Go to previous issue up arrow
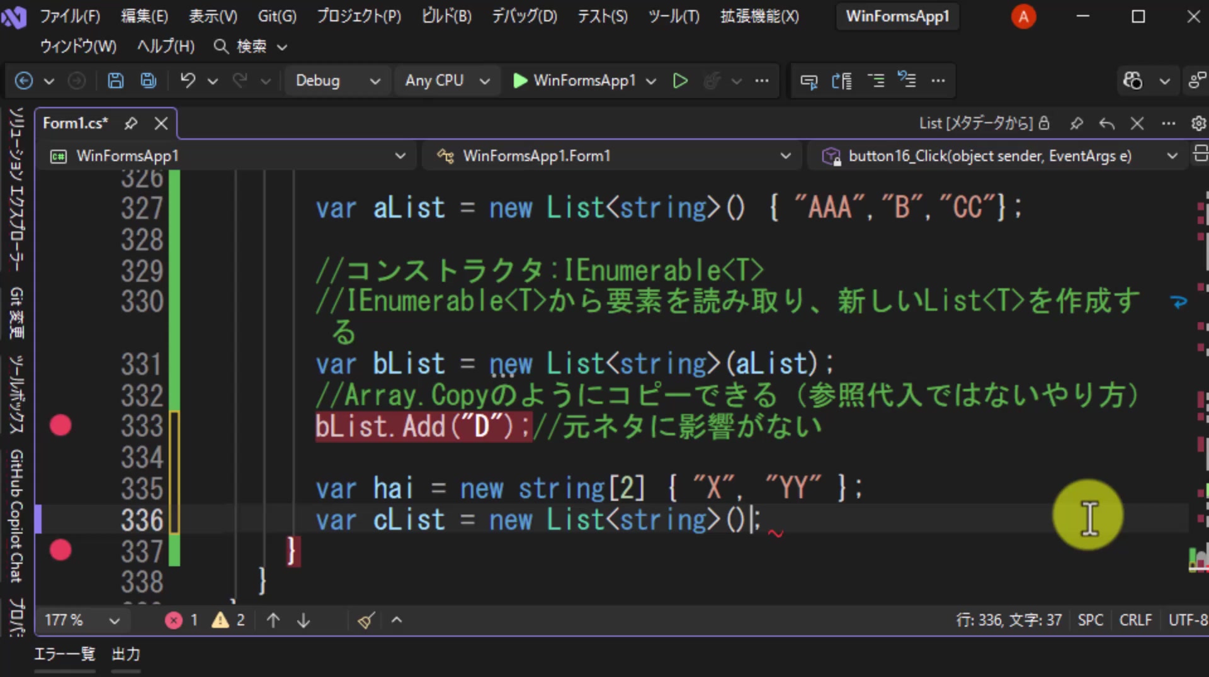1209x677 pixels. 273,620
